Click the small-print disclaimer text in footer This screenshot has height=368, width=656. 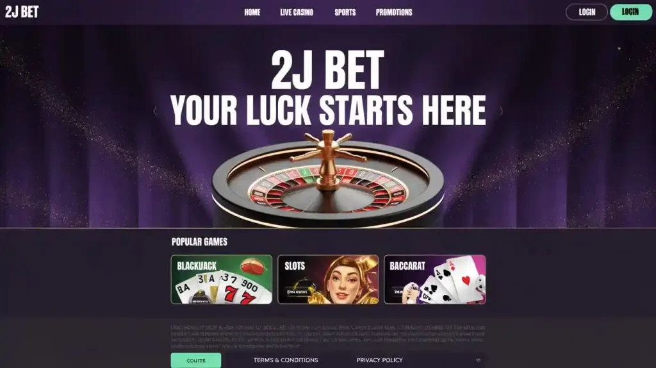(x=328, y=337)
